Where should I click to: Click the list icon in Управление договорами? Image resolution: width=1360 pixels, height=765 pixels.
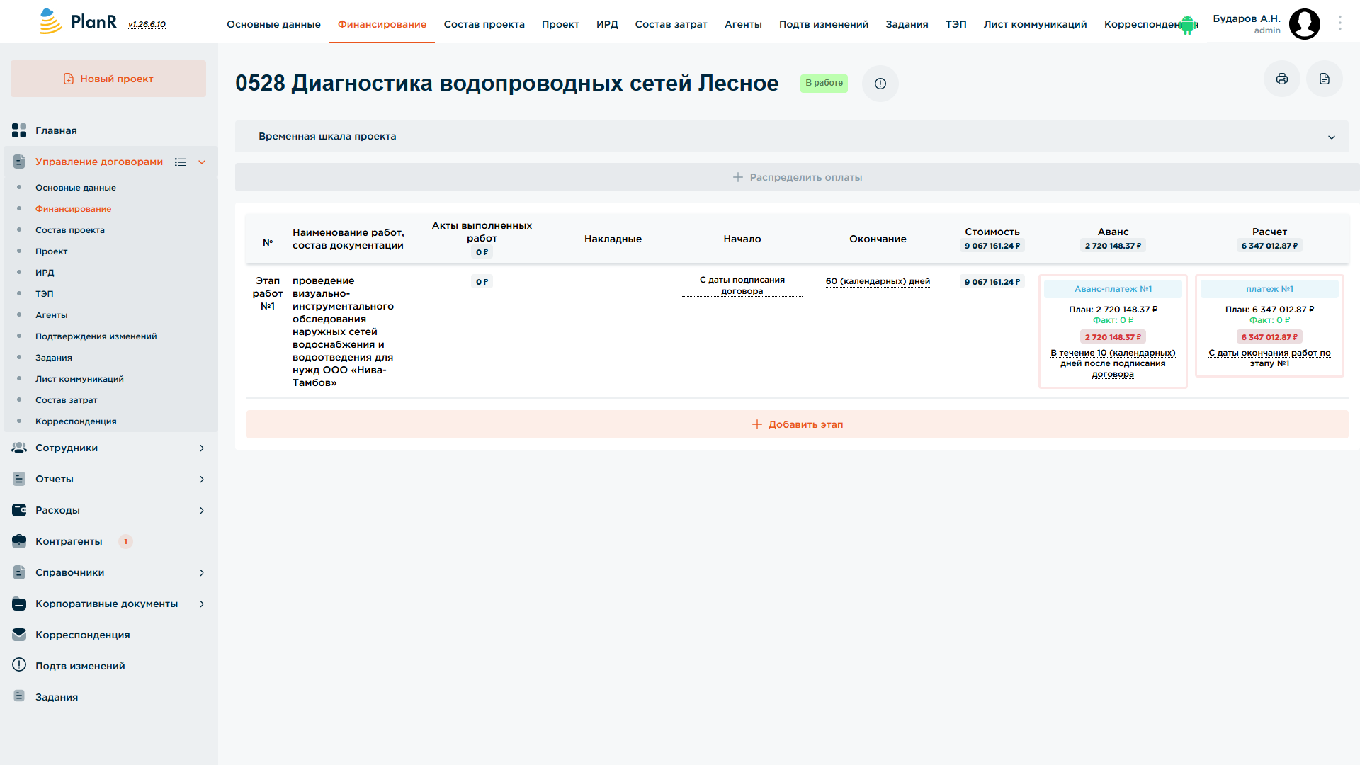pos(181,162)
